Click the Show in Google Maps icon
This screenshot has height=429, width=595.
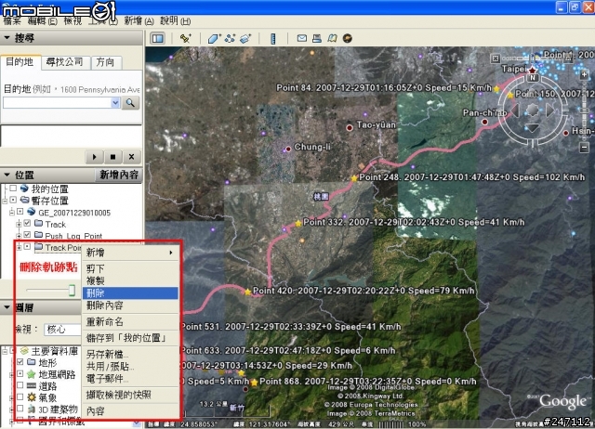(332, 38)
